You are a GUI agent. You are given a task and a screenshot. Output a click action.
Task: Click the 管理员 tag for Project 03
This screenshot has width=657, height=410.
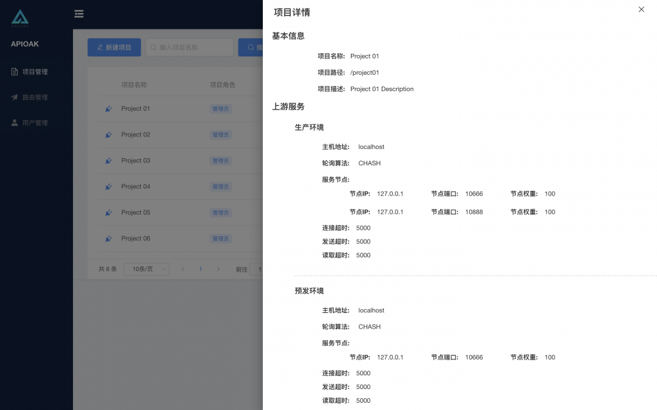220,161
